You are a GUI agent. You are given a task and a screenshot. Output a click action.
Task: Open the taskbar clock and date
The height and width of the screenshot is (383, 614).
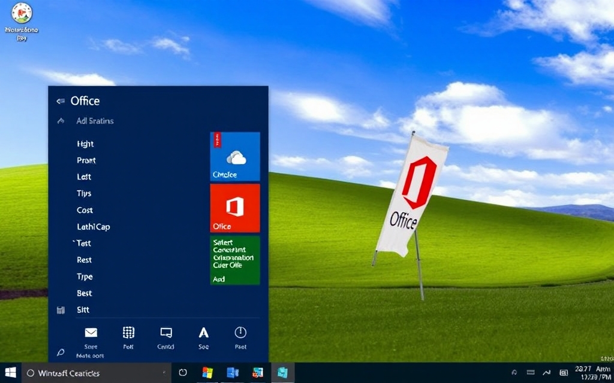tap(592, 373)
